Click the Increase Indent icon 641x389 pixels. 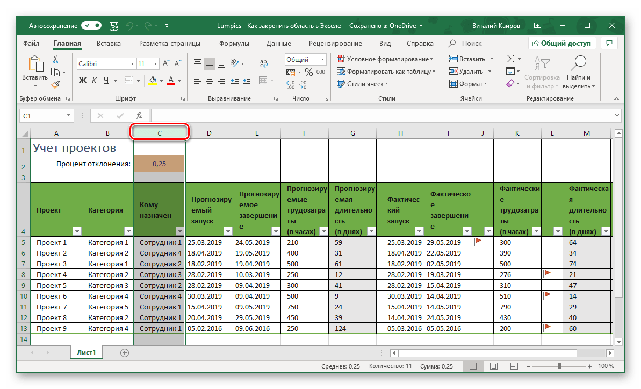[x=247, y=80]
